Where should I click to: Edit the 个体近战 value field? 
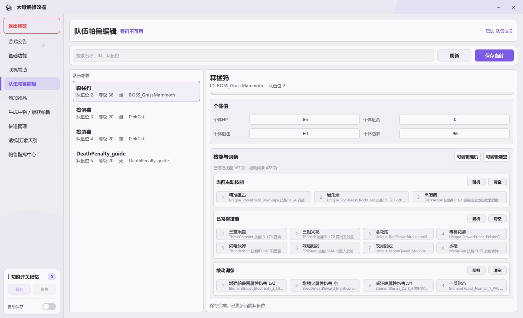454,119
